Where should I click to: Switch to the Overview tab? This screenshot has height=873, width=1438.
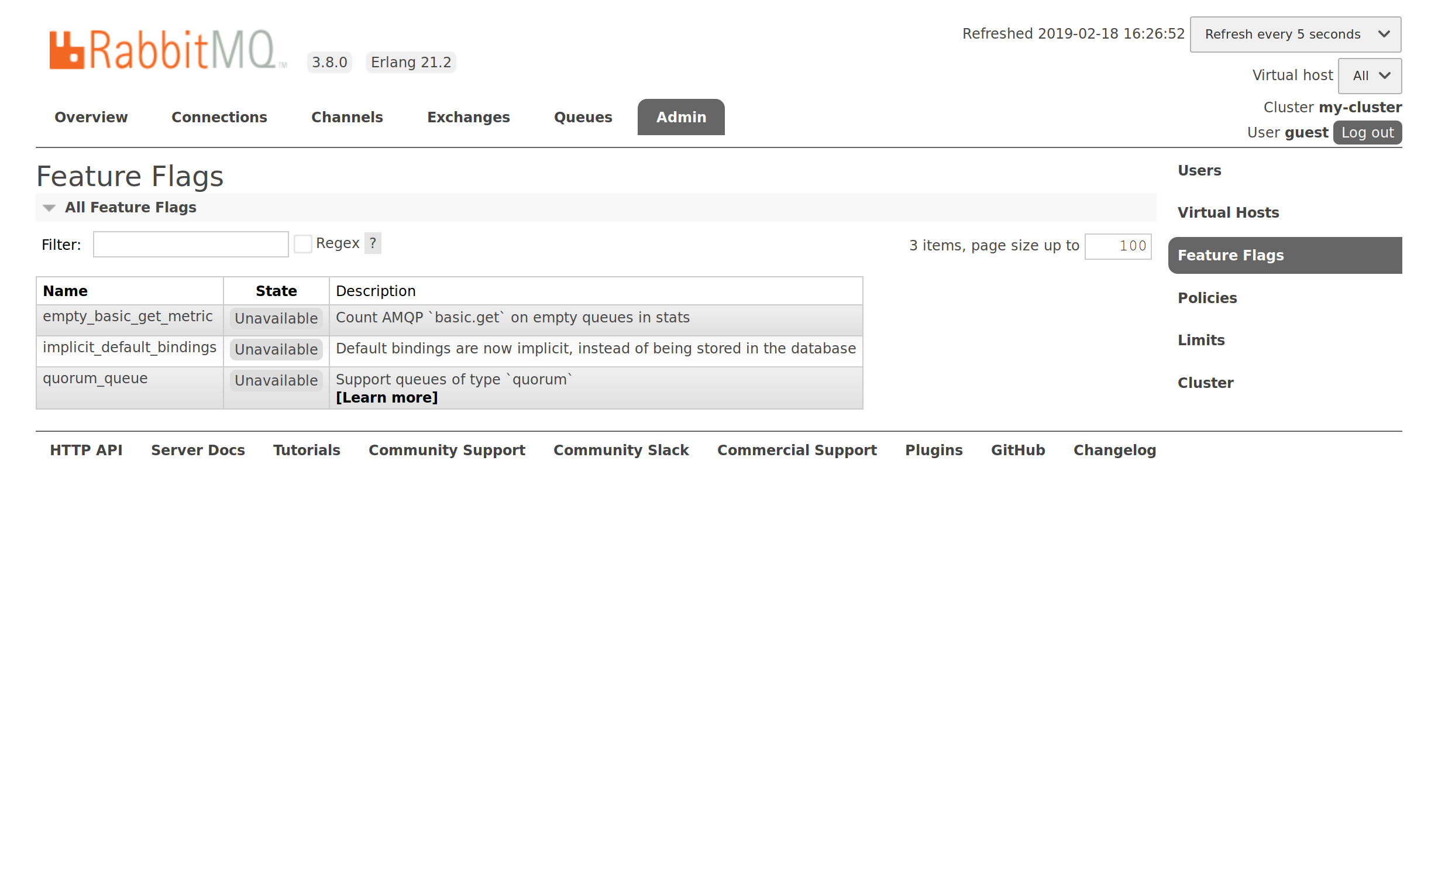(x=91, y=117)
